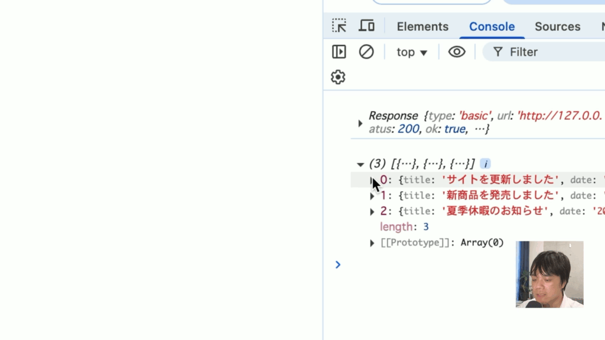Open console settings gear icon
605x340 pixels.
(338, 77)
